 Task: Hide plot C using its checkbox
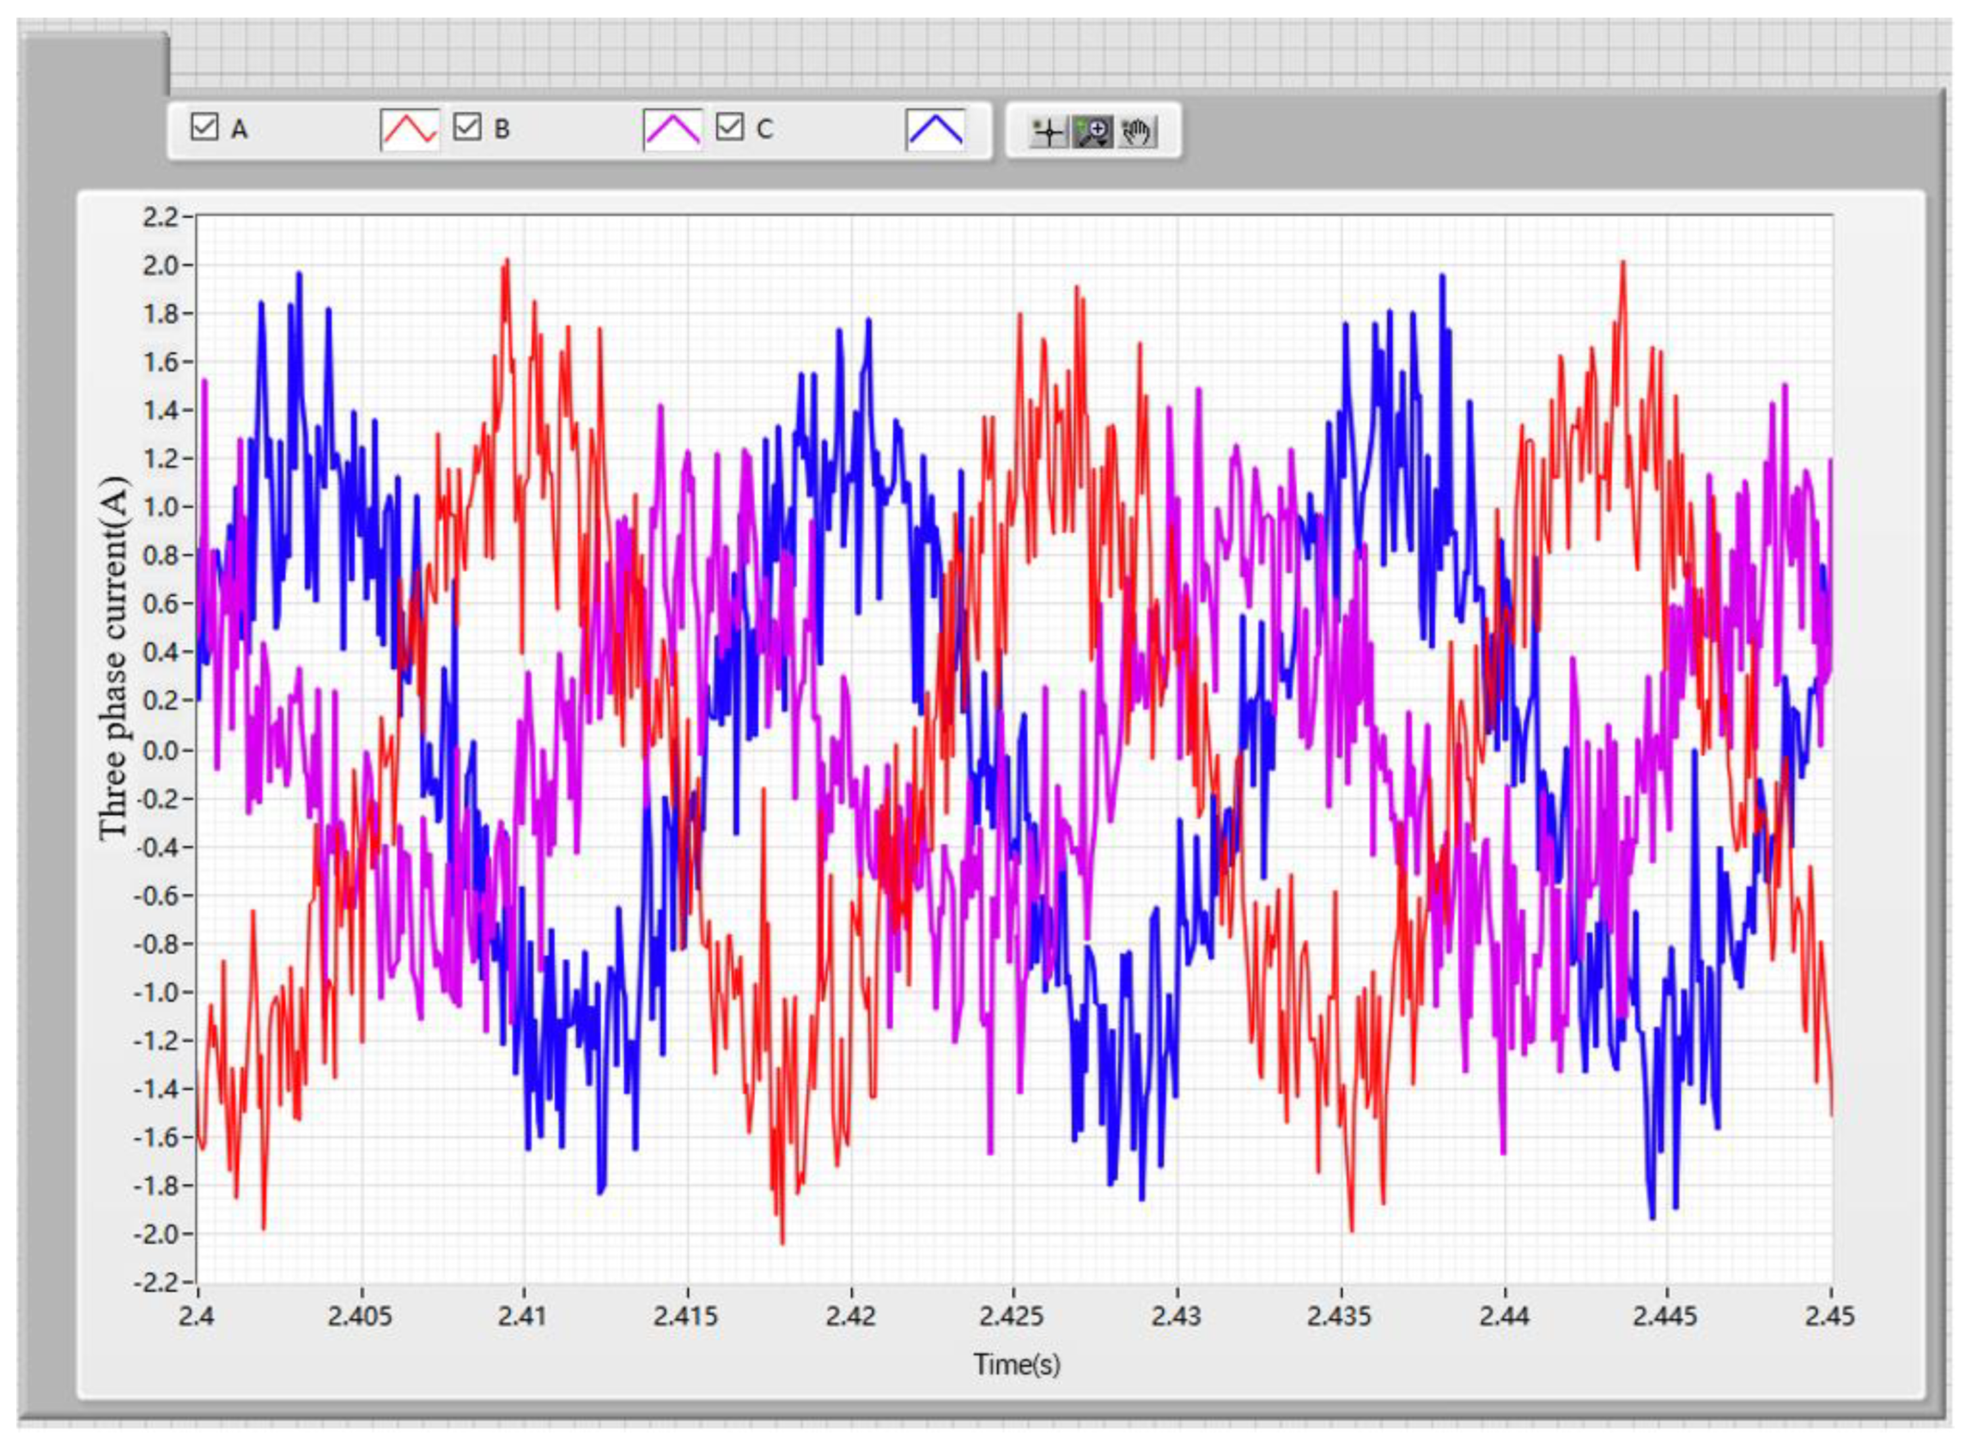(x=730, y=127)
